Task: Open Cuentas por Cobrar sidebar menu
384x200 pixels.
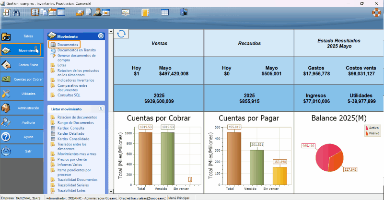Action: (x=21, y=79)
